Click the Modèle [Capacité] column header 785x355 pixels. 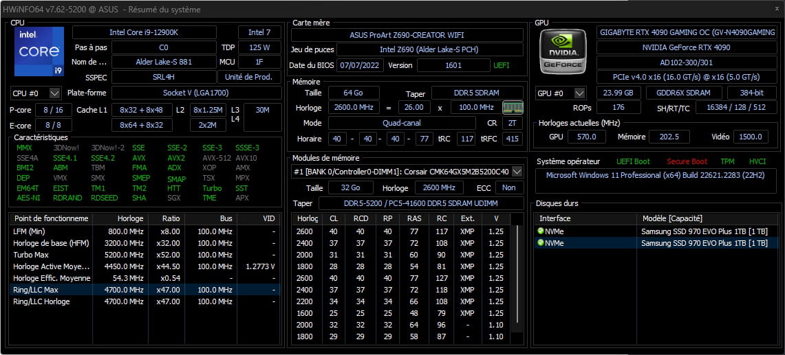click(708, 218)
